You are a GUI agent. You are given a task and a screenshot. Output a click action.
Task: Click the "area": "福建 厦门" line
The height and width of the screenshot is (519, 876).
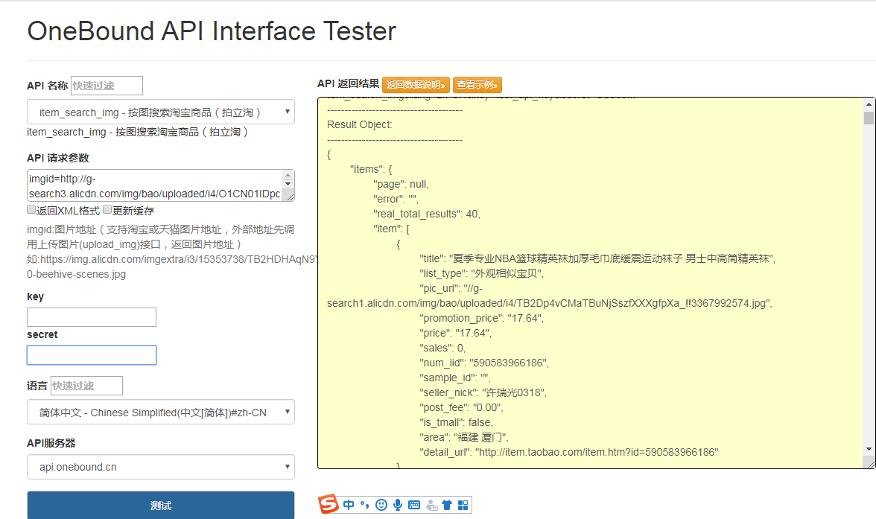tap(464, 437)
